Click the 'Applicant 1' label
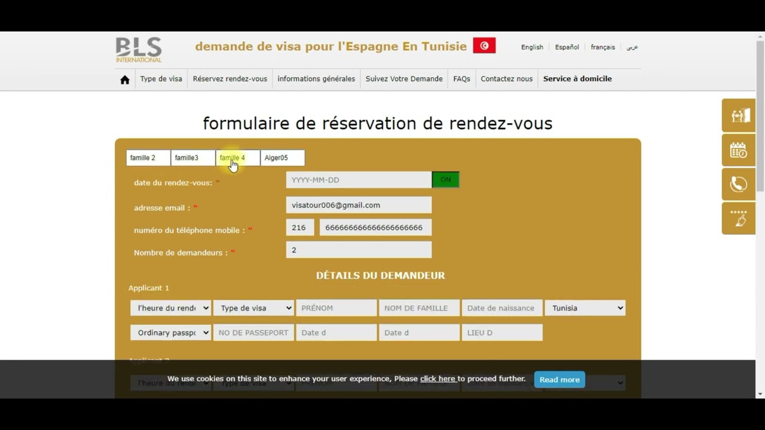 click(149, 288)
